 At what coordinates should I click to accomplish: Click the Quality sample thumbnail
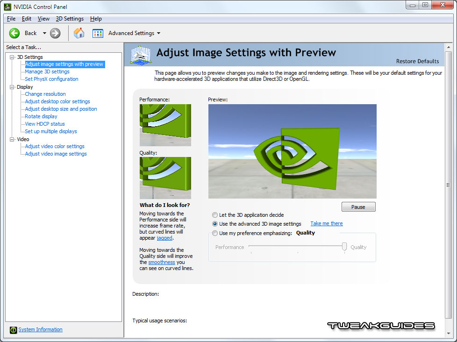pyautogui.click(x=165, y=178)
